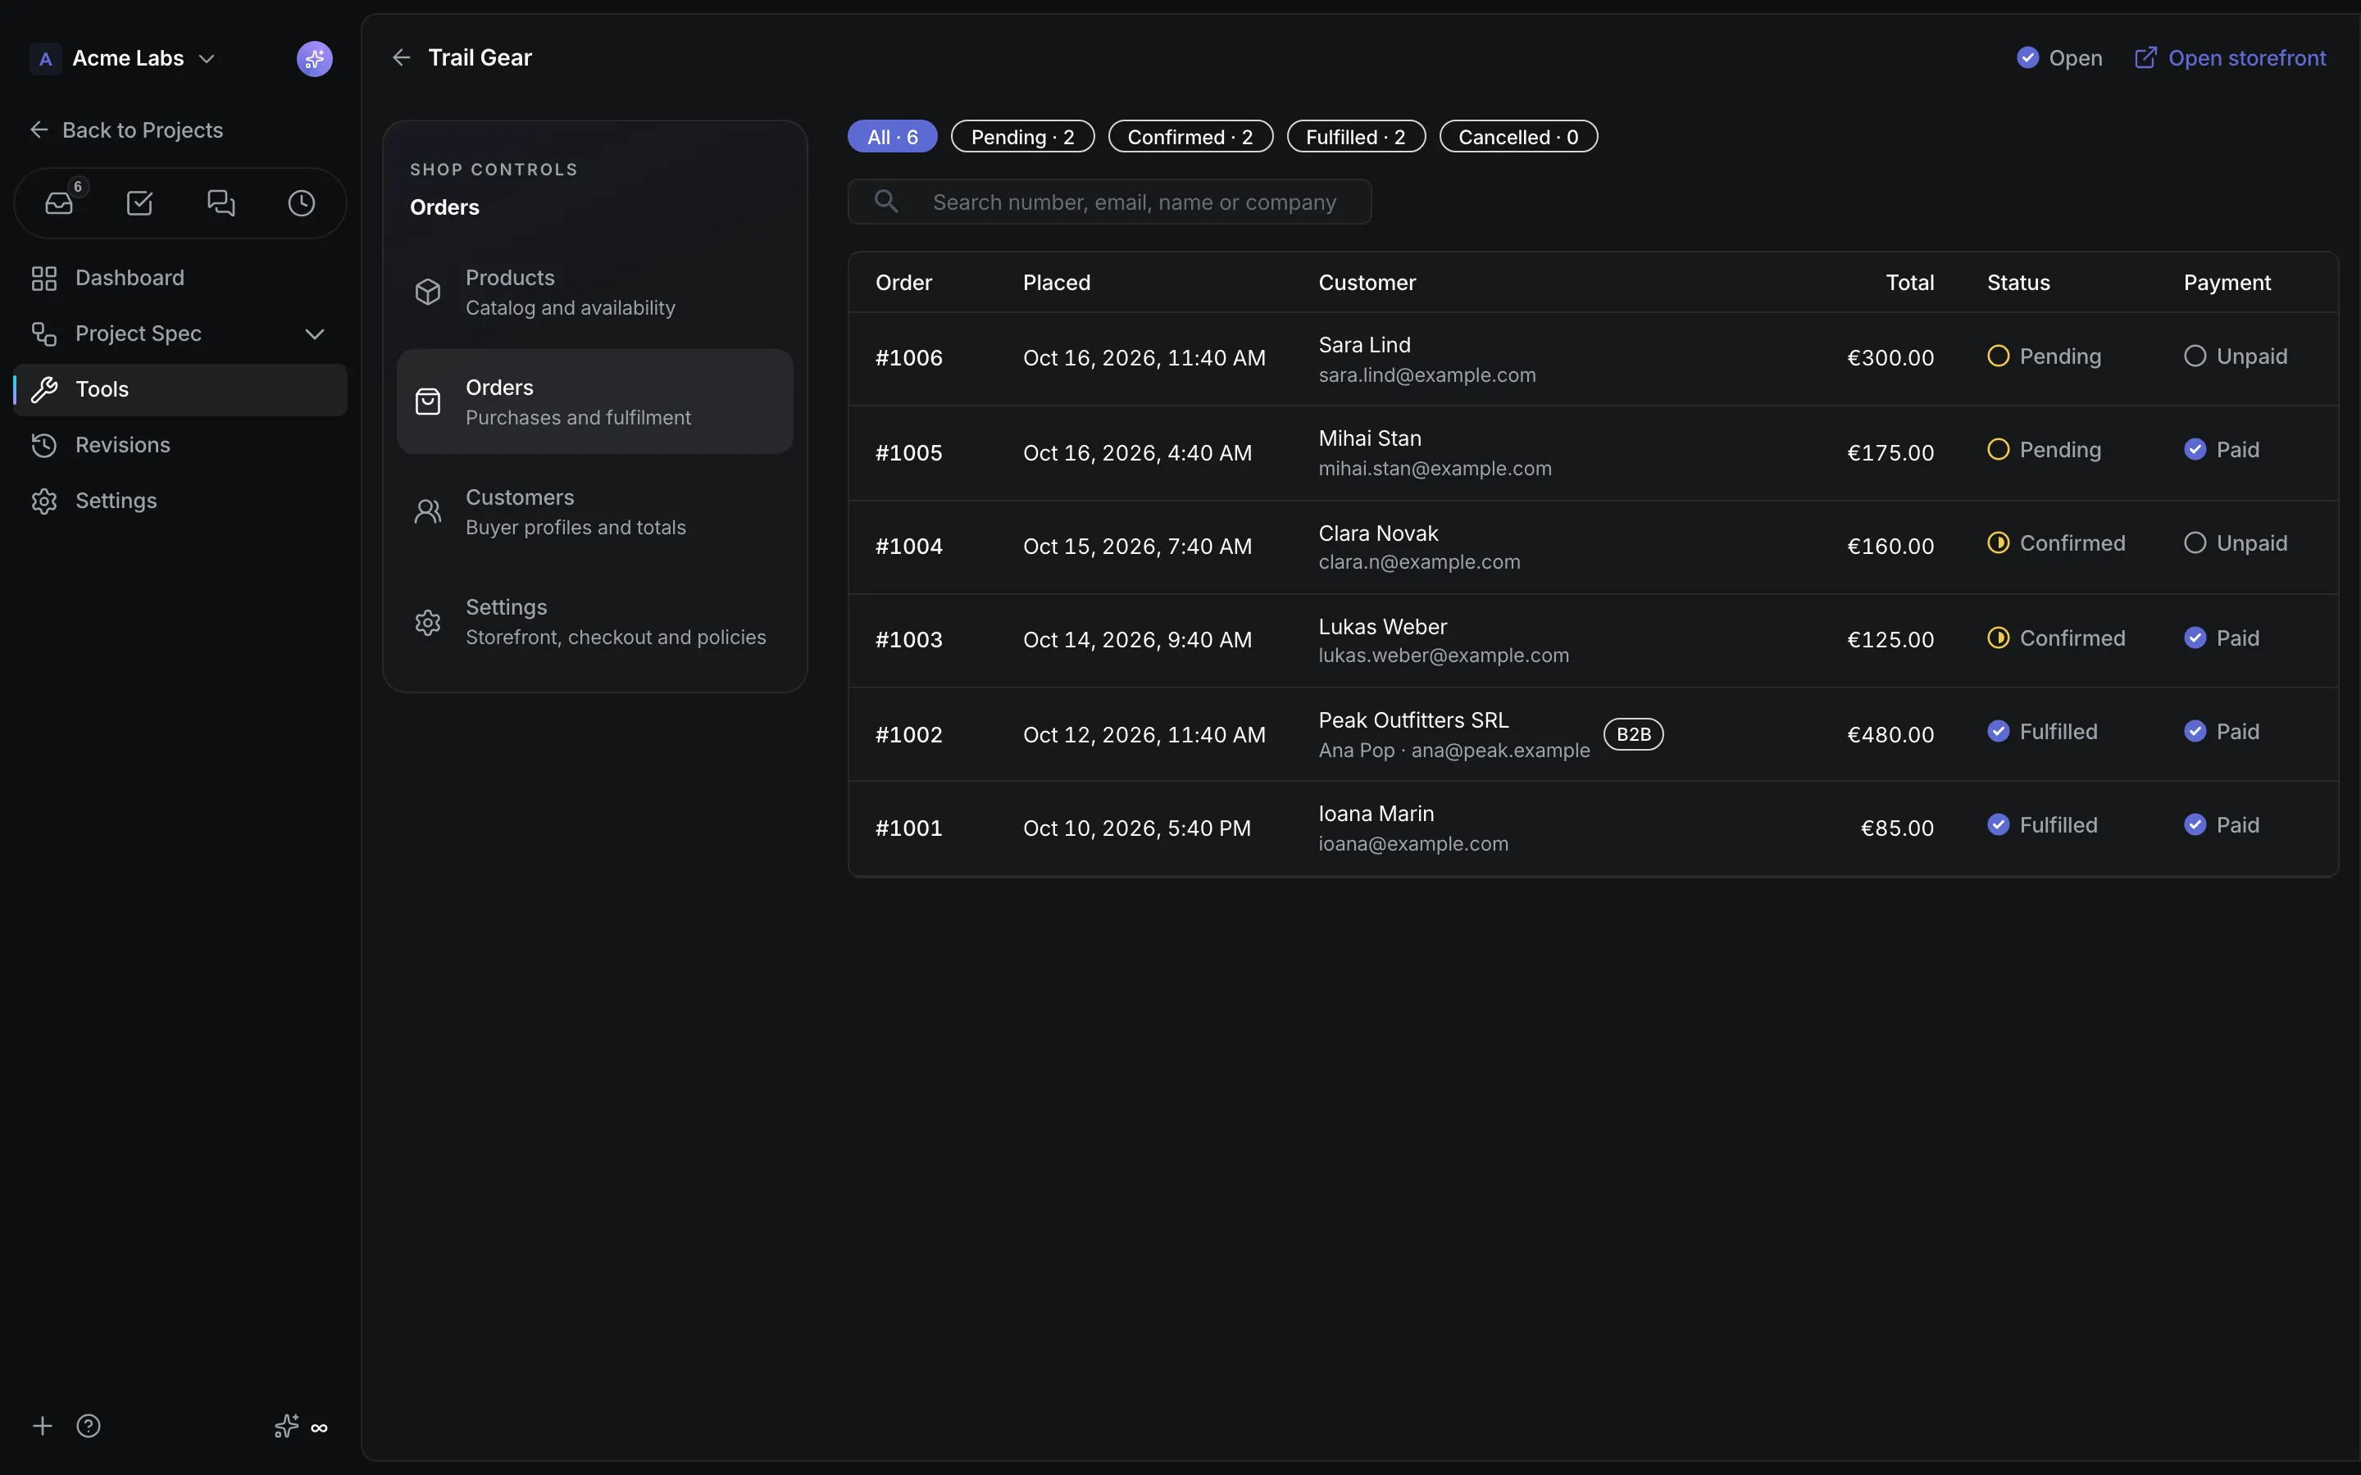Viewport: 2361px width, 1475px height.
Task: Filter orders by Confirmed · 2
Action: coord(1190,137)
